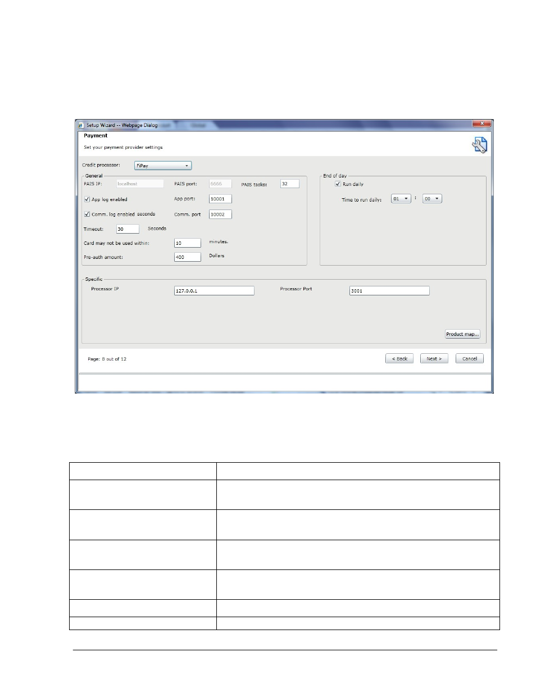Click the PAIS IP field showing localhost
Image resolution: width=536 pixels, height=693 pixels.
(140, 184)
